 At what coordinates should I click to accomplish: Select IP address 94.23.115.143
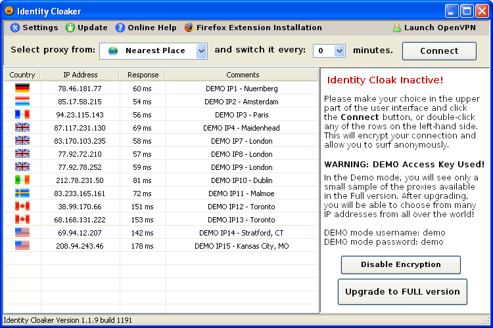(x=80, y=115)
